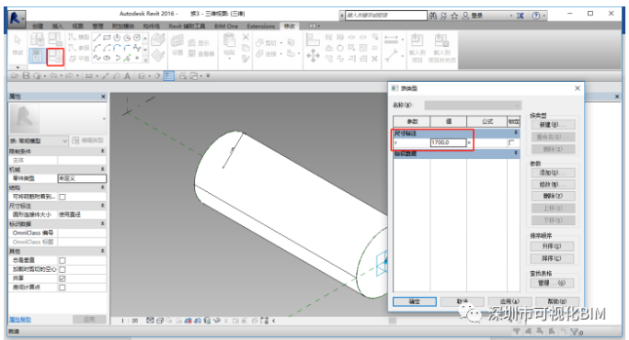
Task: Click the Save icon in quick access toolbar
Action: (x=26, y=75)
